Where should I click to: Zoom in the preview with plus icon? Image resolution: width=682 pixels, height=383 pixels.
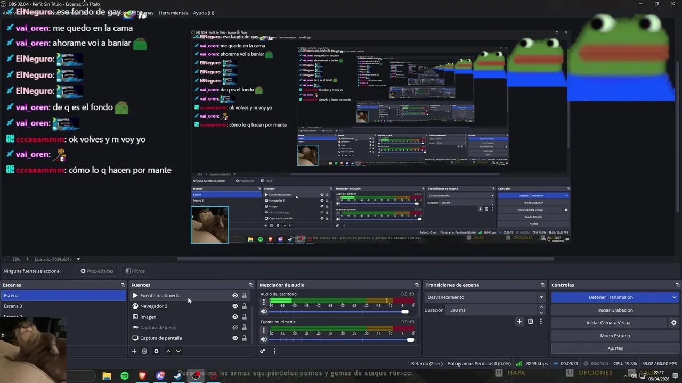28,259
